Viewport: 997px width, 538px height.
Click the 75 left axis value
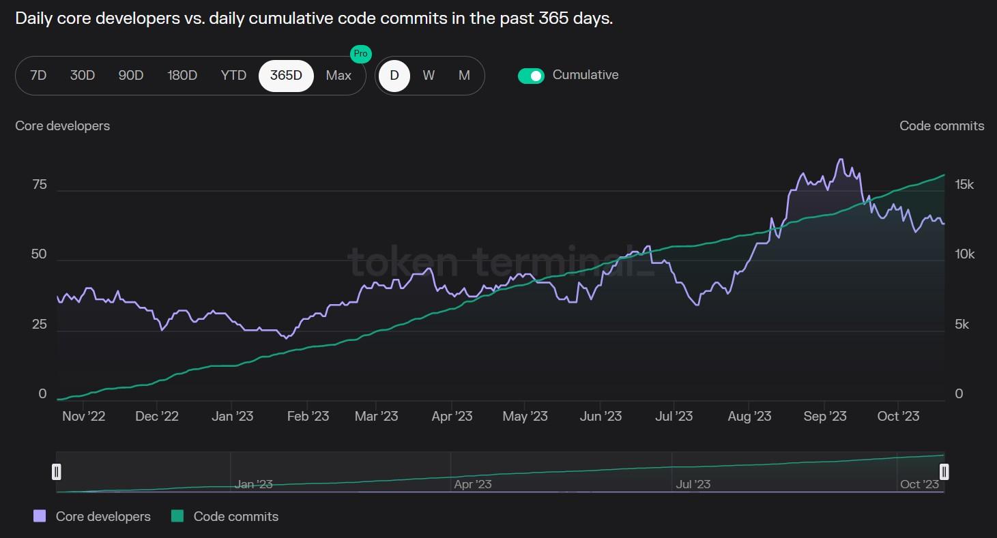(x=40, y=185)
